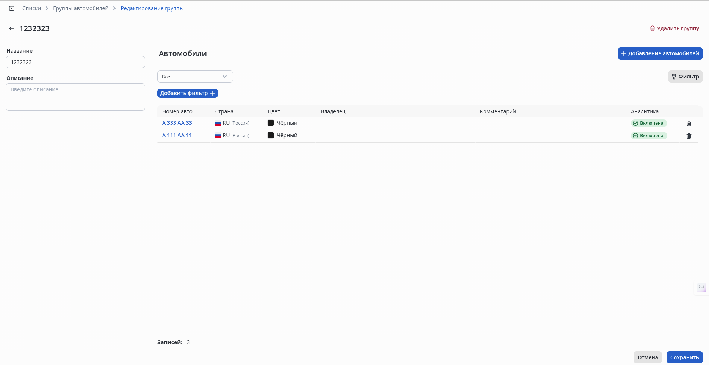
Task: Click Добавление автомобилей button
Action: tap(660, 53)
